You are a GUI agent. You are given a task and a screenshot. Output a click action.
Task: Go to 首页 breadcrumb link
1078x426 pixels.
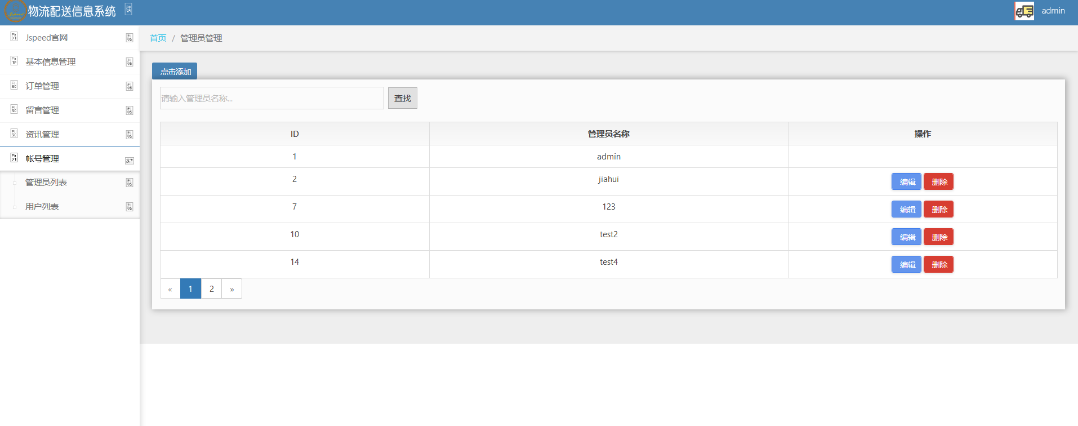point(158,38)
